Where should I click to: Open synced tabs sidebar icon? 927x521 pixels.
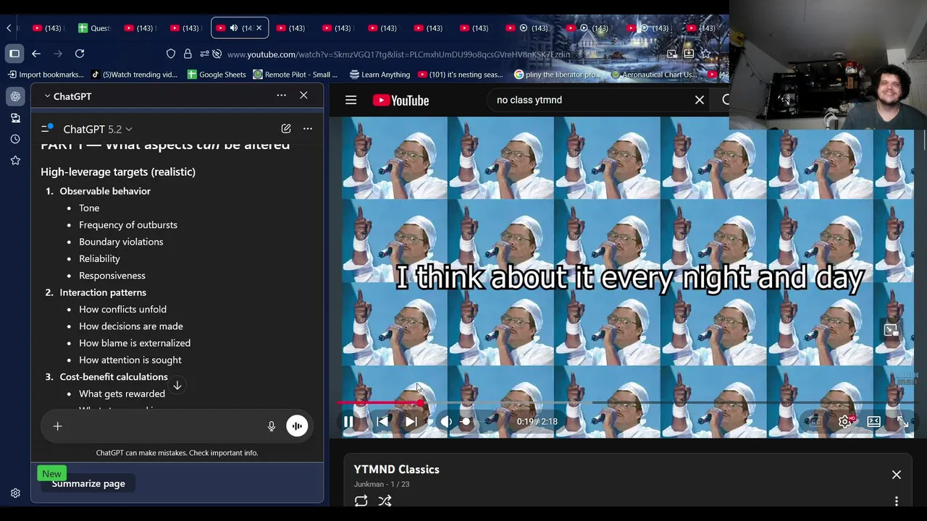click(x=15, y=118)
